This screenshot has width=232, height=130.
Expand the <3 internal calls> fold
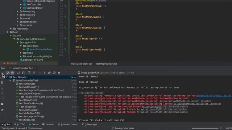click(92, 93)
